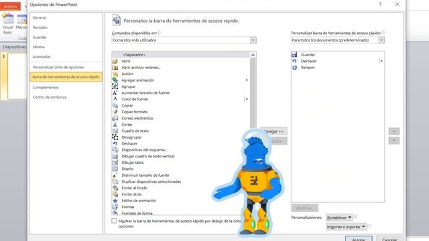
Task: Click the Dibujar tabla icon
Action: [x=115, y=162]
